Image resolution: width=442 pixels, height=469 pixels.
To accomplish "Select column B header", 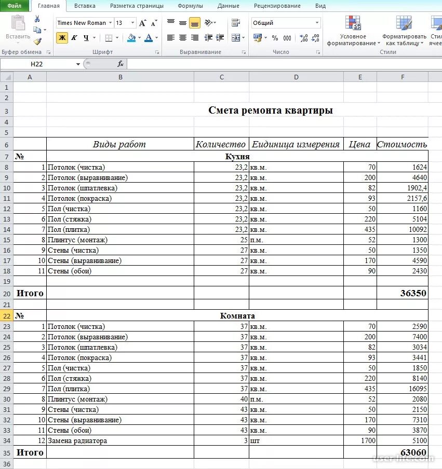I will pos(120,77).
